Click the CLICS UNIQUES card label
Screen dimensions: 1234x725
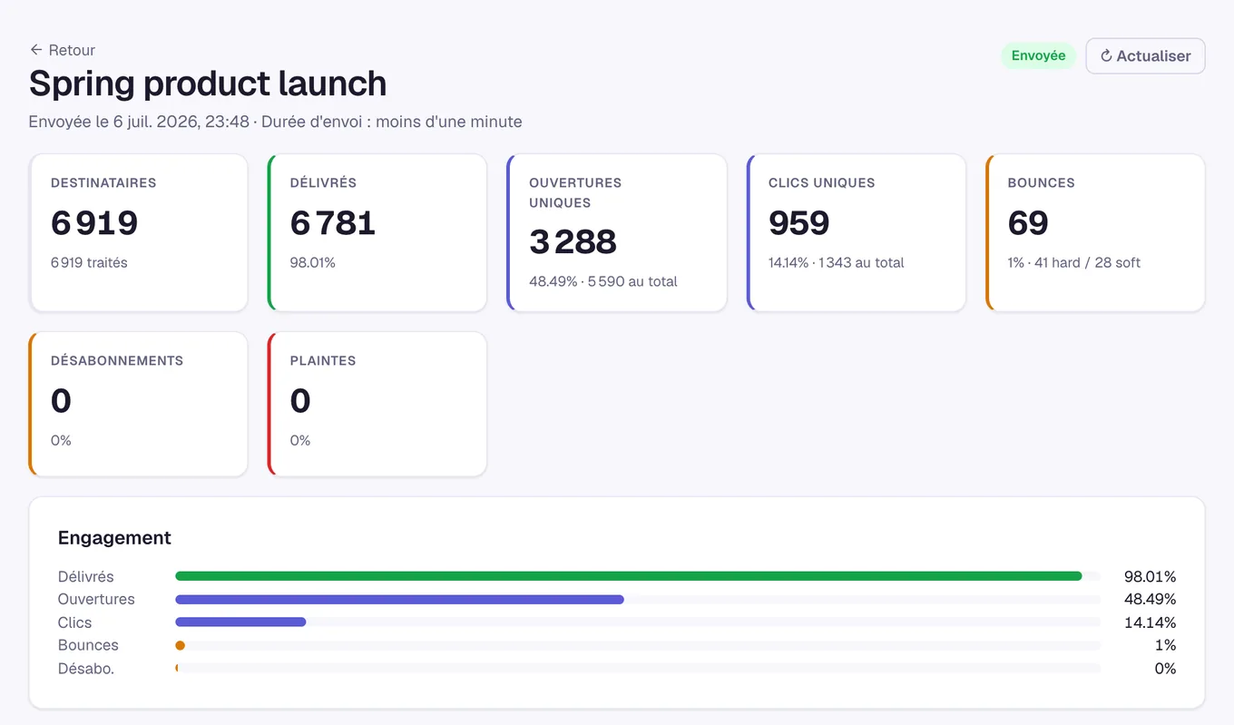822,182
